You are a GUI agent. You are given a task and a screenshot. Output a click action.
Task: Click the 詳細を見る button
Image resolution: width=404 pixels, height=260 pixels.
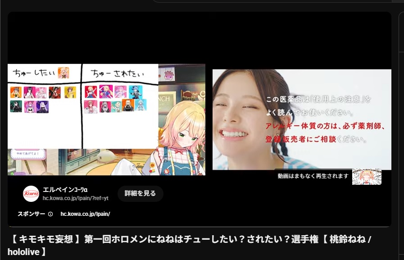tap(140, 193)
